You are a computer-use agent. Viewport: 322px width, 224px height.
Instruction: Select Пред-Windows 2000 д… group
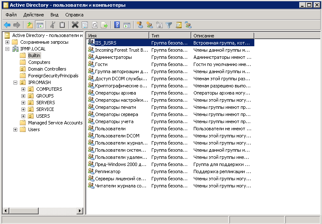pyautogui.click(x=121, y=164)
